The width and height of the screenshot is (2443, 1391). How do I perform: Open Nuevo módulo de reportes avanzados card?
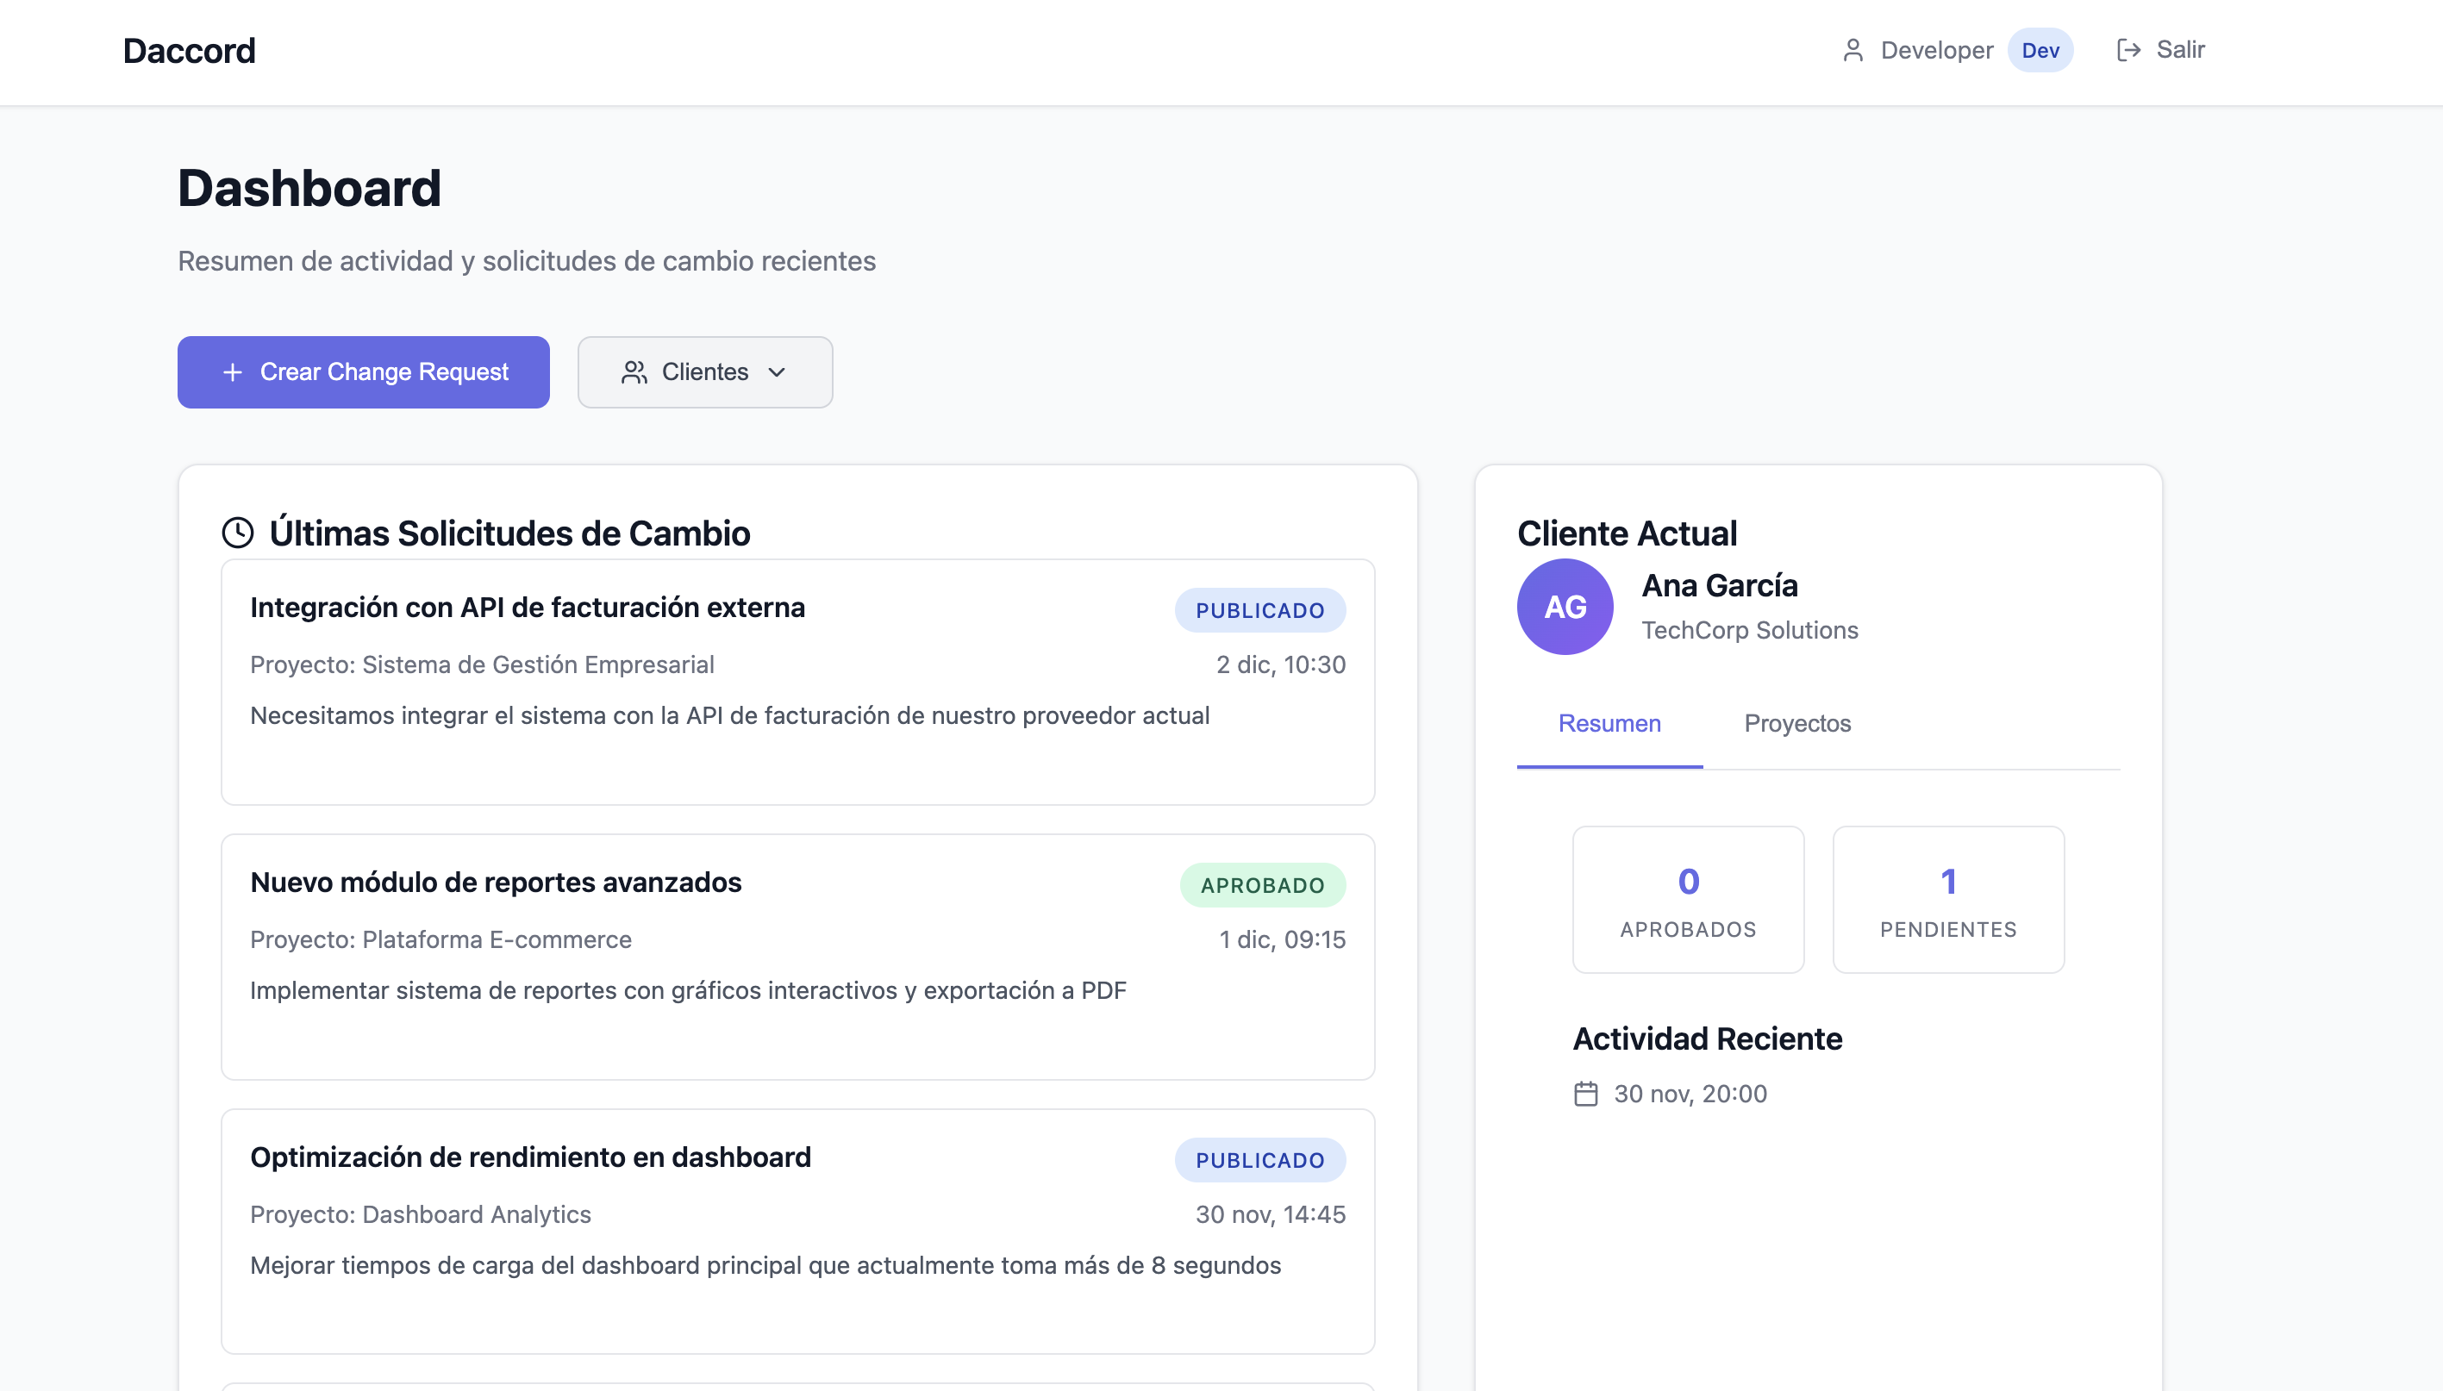(x=496, y=883)
